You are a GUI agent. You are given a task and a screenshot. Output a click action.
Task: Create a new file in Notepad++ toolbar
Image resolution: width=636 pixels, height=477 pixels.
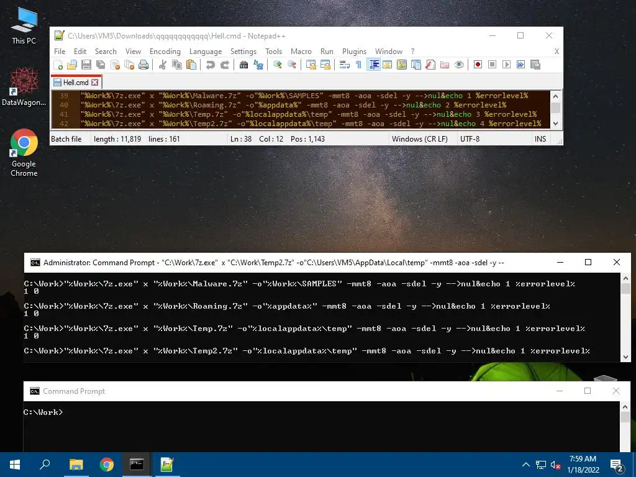point(58,65)
